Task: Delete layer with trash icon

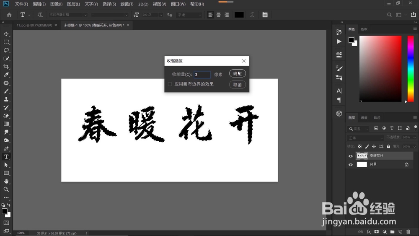Action: pyautogui.click(x=408, y=231)
